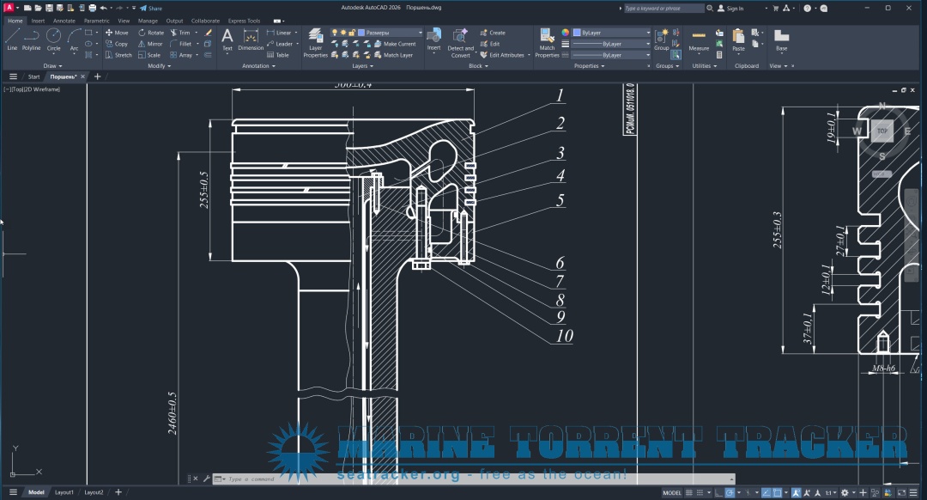Expand the Draw panel
927x500 pixels.
[x=52, y=65]
